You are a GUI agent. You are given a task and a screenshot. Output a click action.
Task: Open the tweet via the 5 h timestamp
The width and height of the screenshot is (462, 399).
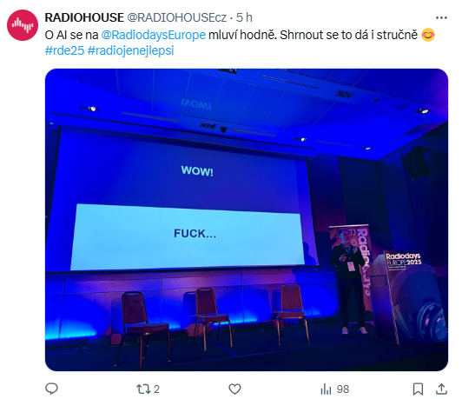pos(244,17)
